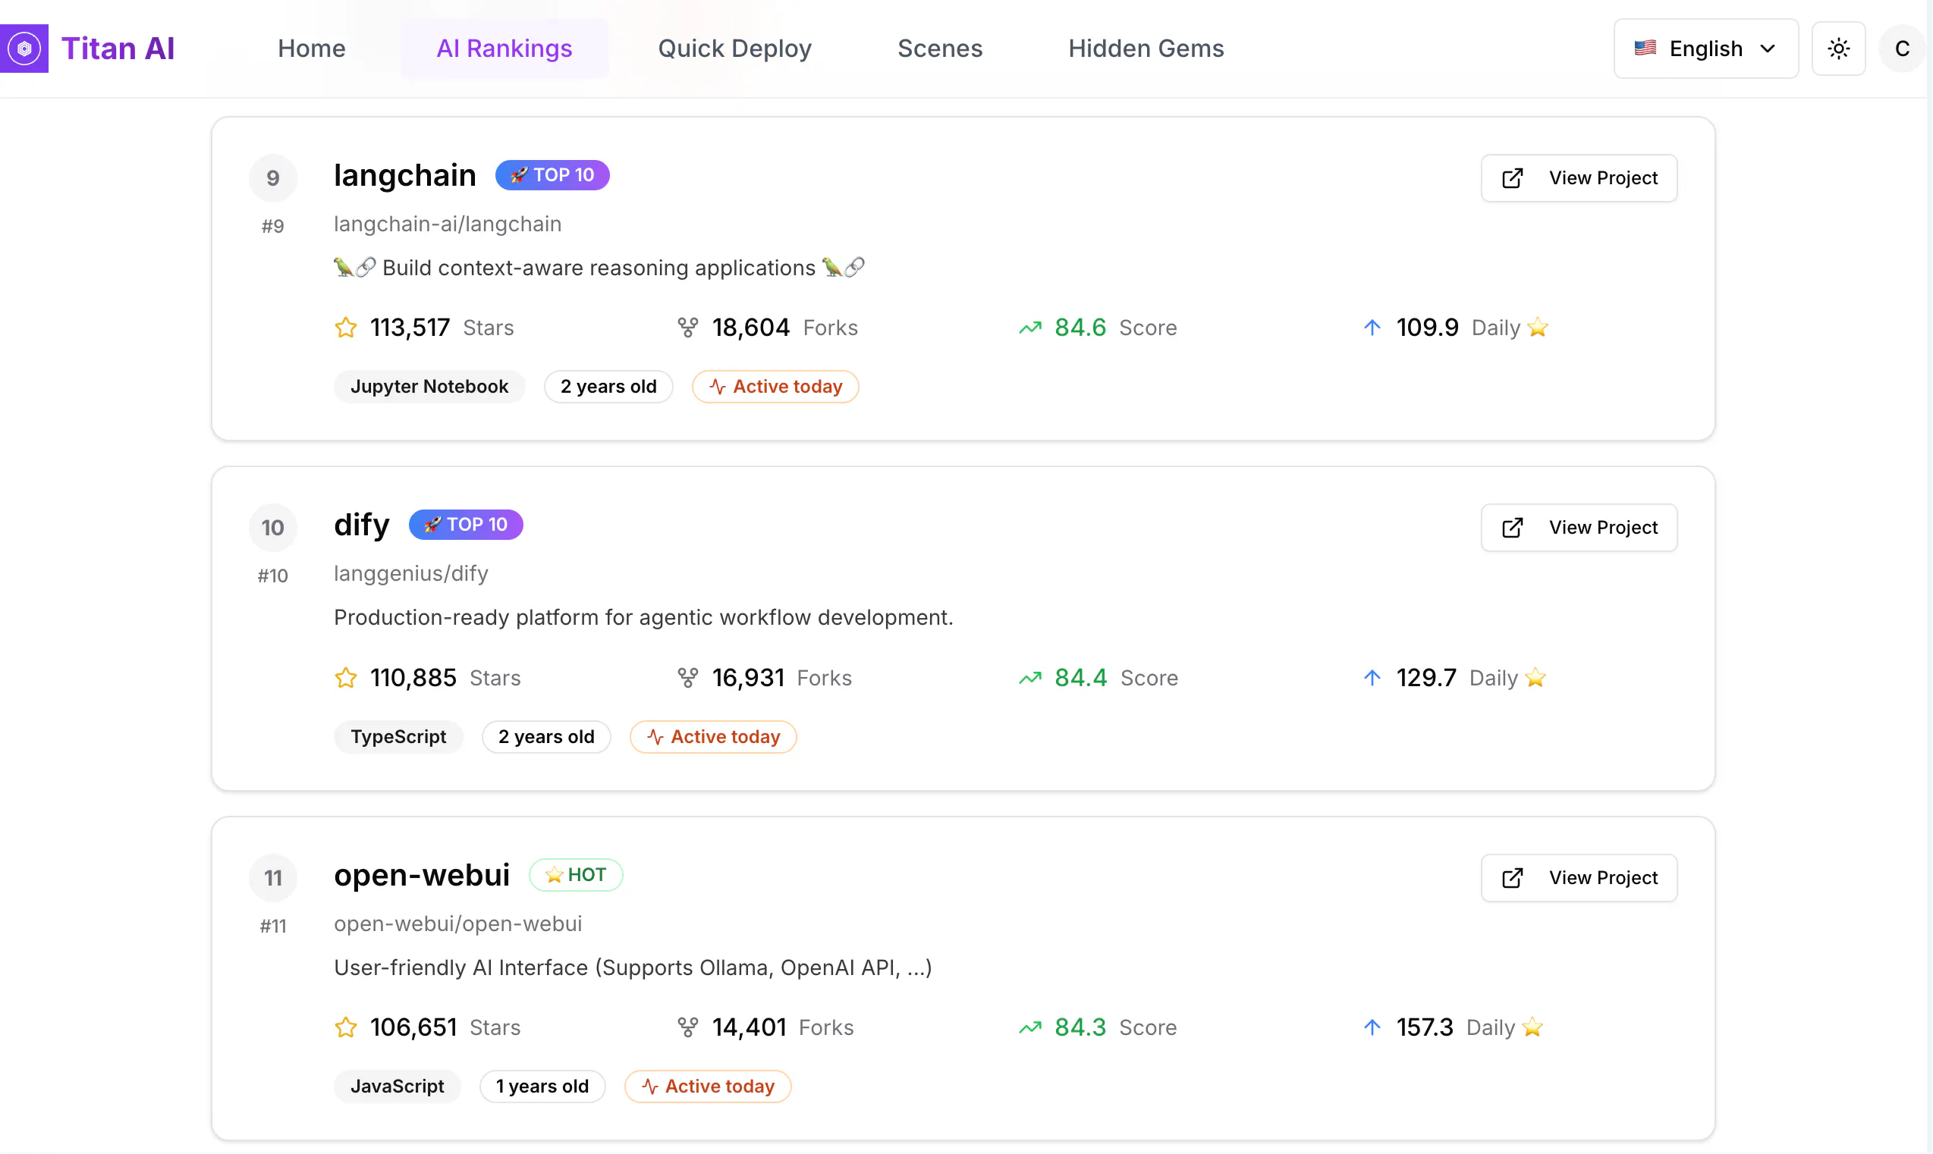View Project for langchain
Image resolution: width=1933 pixels, height=1154 pixels.
[1579, 178]
